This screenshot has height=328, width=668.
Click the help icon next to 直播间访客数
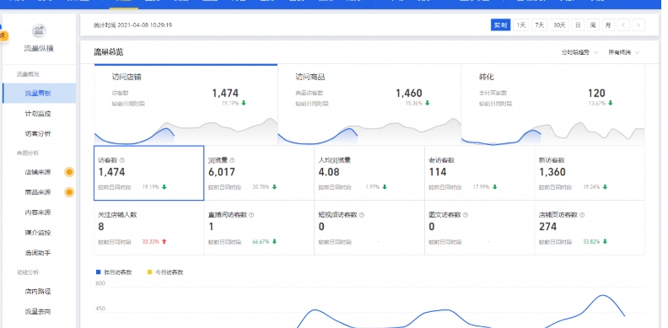point(251,215)
